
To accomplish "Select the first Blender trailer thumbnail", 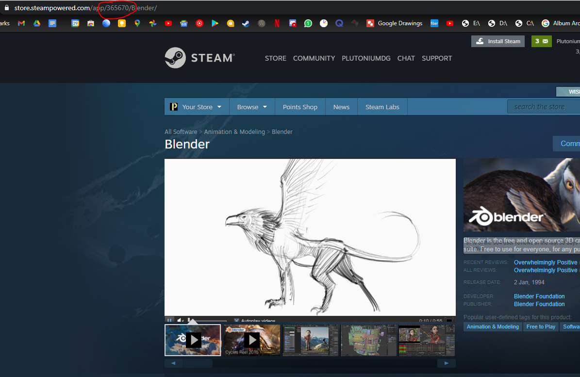I will click(x=193, y=340).
